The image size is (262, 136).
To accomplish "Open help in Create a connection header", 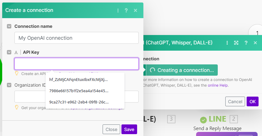I will click(126, 11).
